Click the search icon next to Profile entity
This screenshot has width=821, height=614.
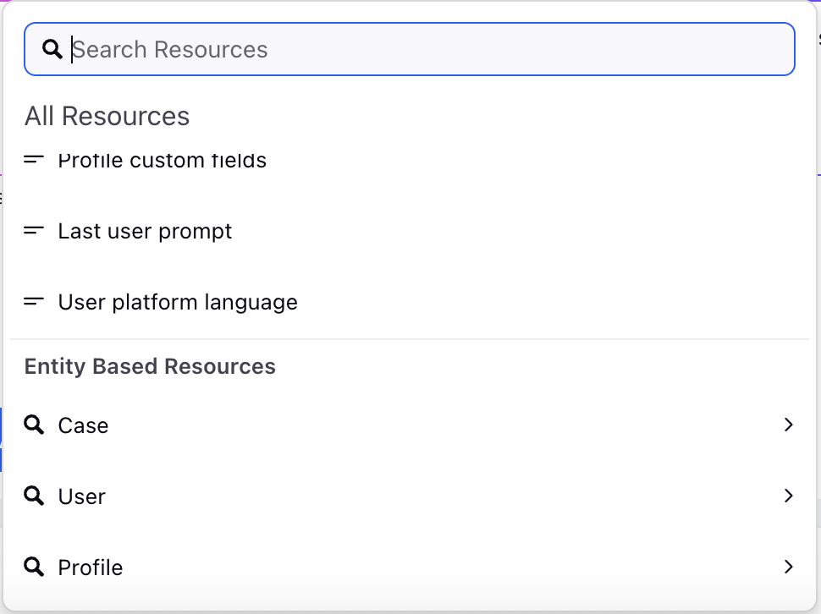click(34, 567)
